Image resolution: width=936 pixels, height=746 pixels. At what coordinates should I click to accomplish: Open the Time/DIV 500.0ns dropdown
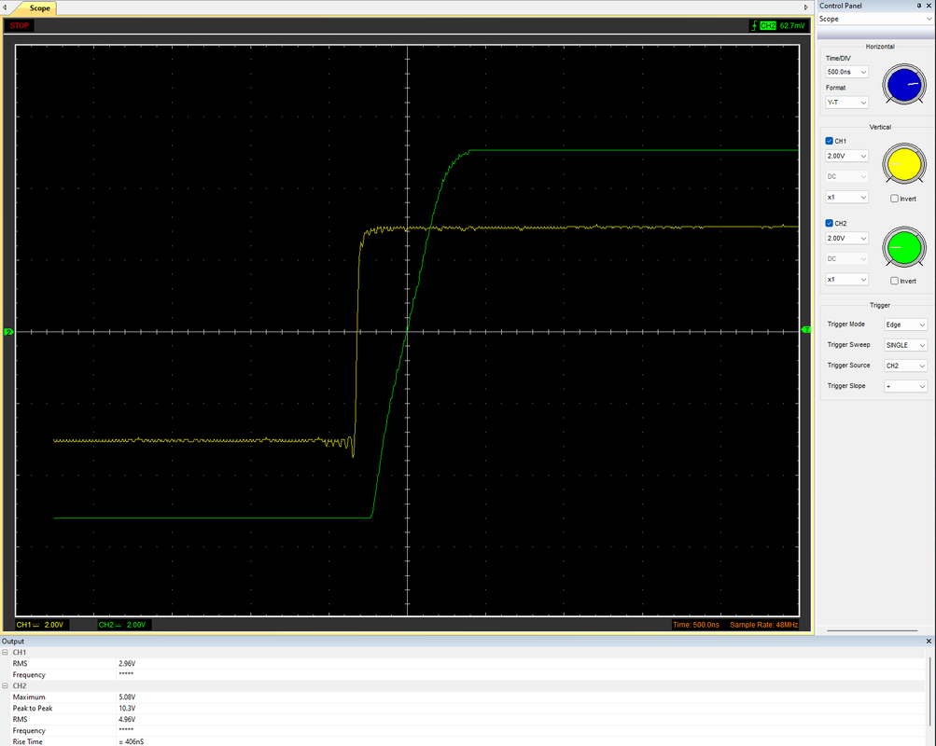coord(846,72)
